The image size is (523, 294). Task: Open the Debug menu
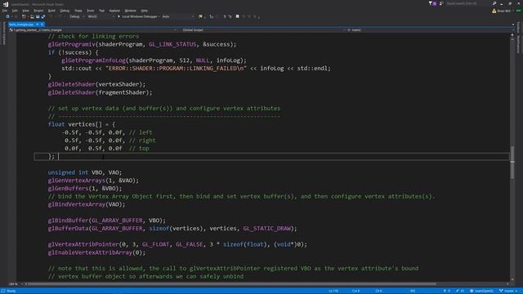[x=65, y=11]
